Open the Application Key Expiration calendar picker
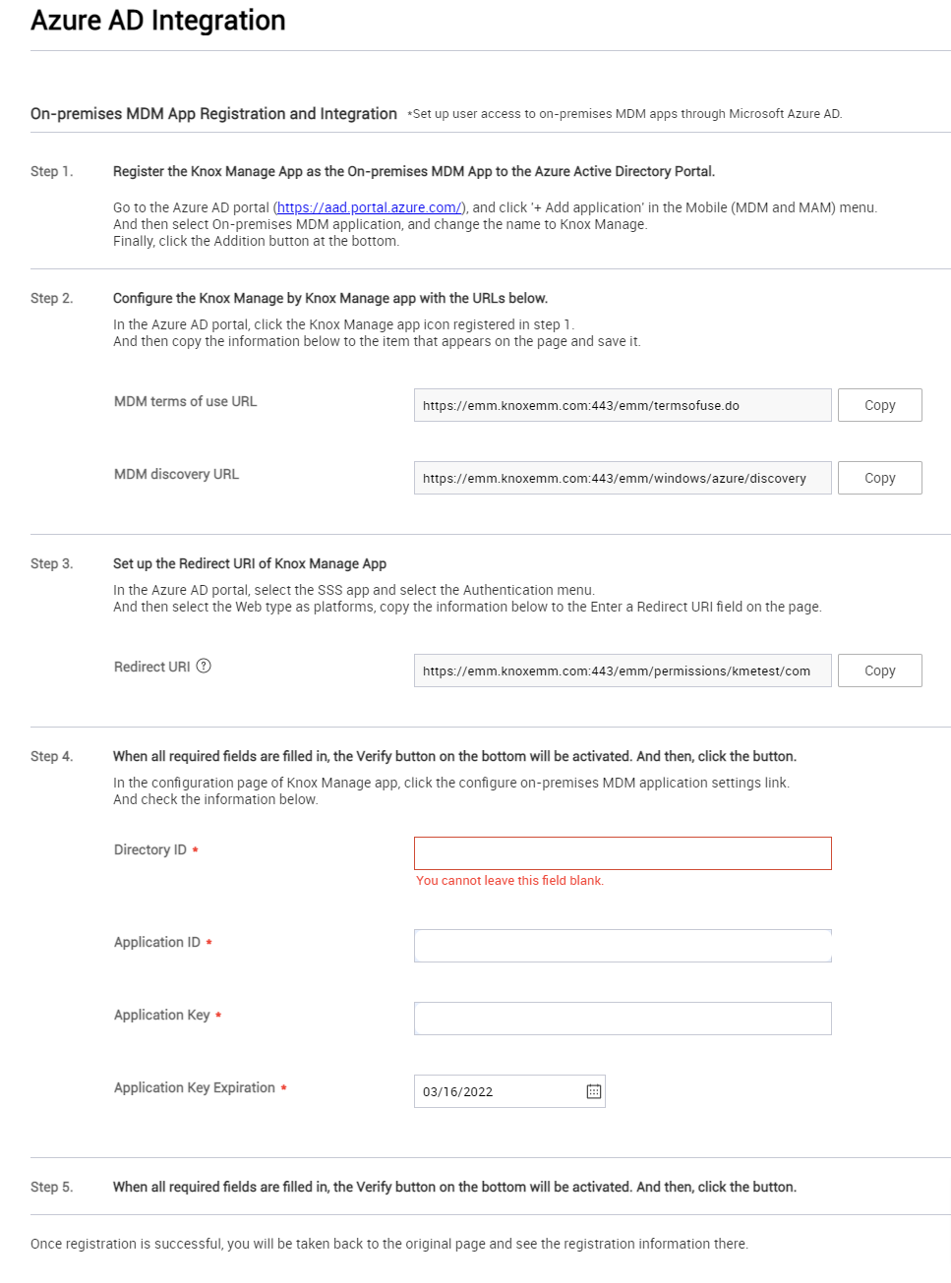Screen dimensions: 951x1283 click(x=590, y=1090)
